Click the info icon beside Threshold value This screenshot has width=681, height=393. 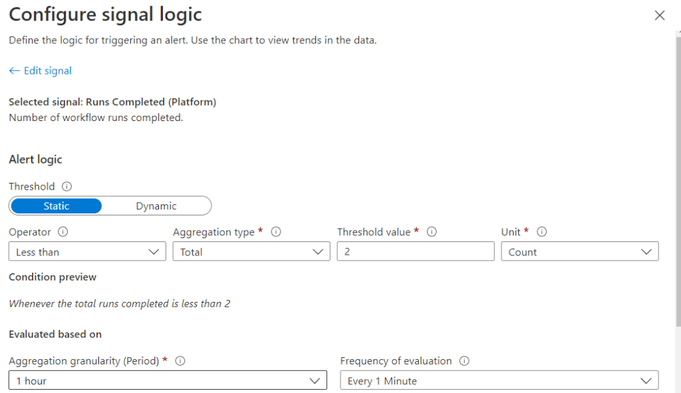point(432,232)
